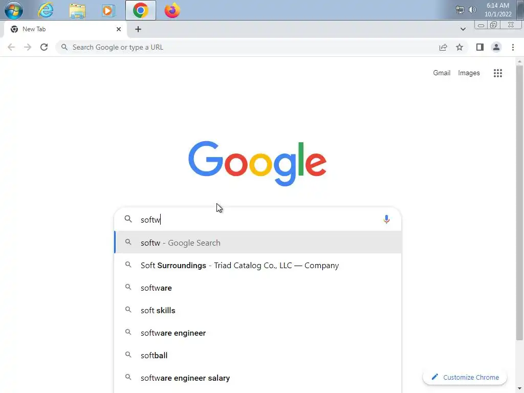
Task: Share this page icon in address bar
Action: pyautogui.click(x=443, y=47)
